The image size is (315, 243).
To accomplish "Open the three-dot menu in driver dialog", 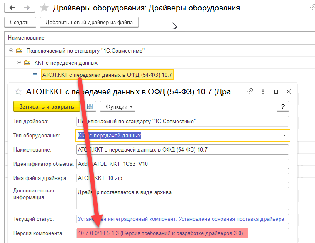I will [x=263, y=91].
